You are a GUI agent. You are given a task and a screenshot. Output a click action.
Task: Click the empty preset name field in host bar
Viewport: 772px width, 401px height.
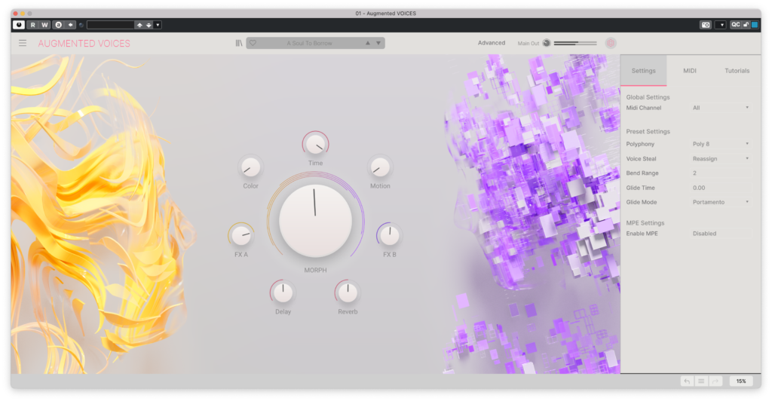[x=110, y=25]
